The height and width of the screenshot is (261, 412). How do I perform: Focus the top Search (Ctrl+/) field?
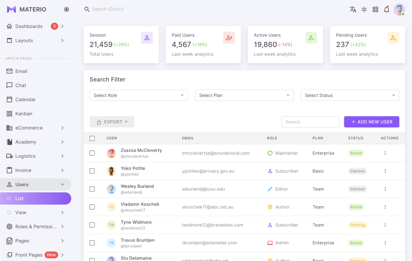[x=108, y=9]
